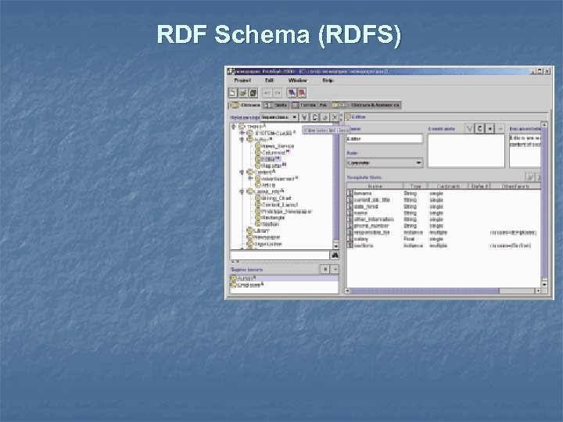Select the Reporter class in tree
Screen dimensions: 563x422
coord(271,166)
